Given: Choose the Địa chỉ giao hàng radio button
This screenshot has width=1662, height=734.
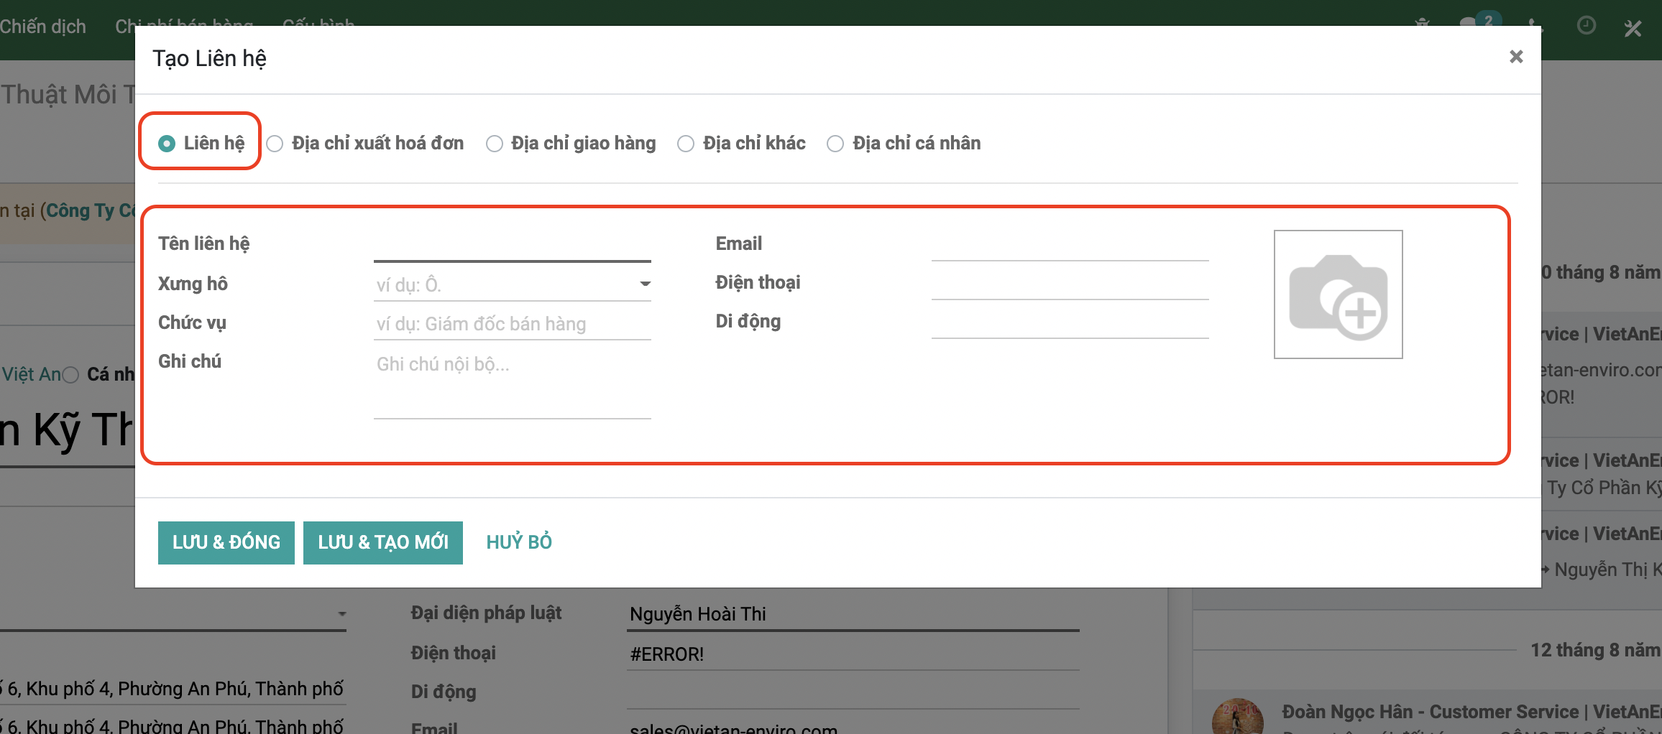Looking at the screenshot, I should (495, 144).
